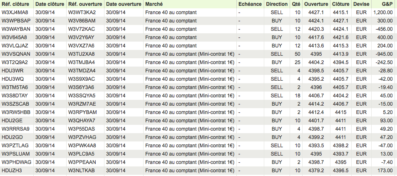Image resolution: width=397 pixels, height=176 pixels.
Task: Click the Qté column header
Action: pyautogui.click(x=295, y=4)
